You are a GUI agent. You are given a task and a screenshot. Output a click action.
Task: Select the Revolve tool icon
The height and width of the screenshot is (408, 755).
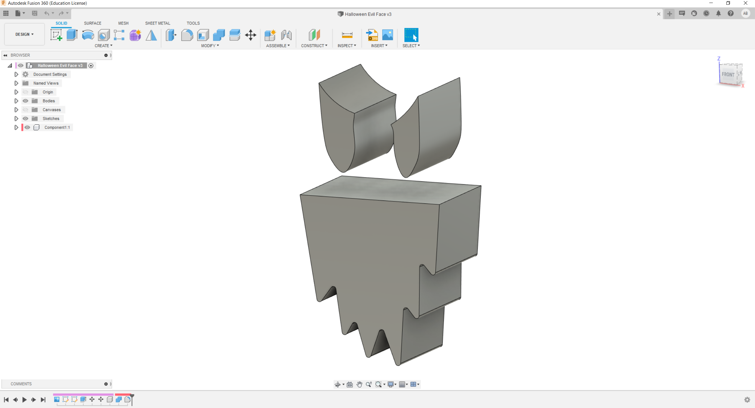pyautogui.click(x=88, y=35)
